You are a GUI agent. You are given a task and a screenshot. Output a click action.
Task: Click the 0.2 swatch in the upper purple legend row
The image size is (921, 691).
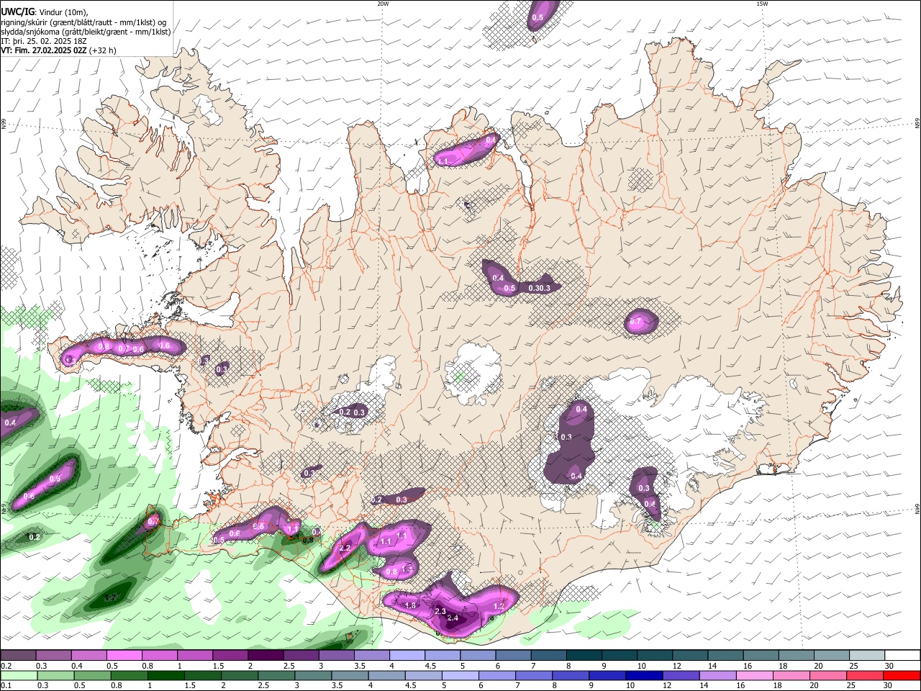[x=18, y=655]
